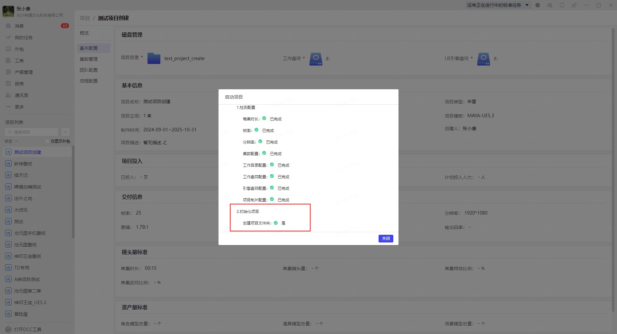Screen dimensions: 617x334
Task: Select project 测试项目创建 in the list
Action: 37,152
